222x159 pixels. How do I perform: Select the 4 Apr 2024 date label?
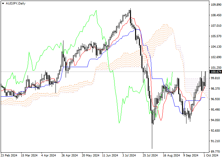[49, 156]
